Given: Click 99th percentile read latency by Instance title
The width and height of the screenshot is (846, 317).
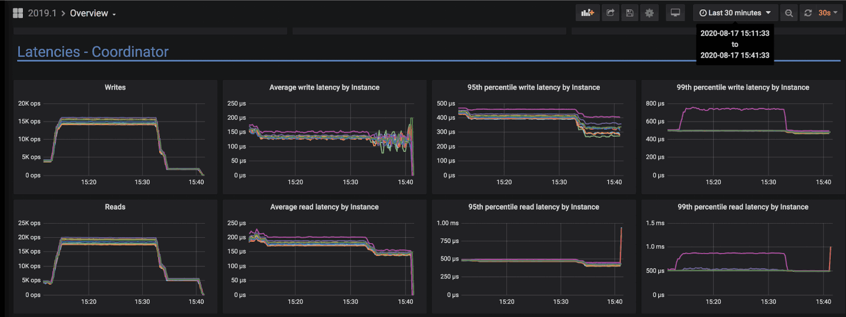Looking at the screenshot, I should click(x=743, y=207).
